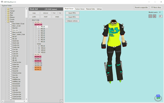Click the Mark folder icon
Screen dimensions: 164x103
click(x=8, y=13)
